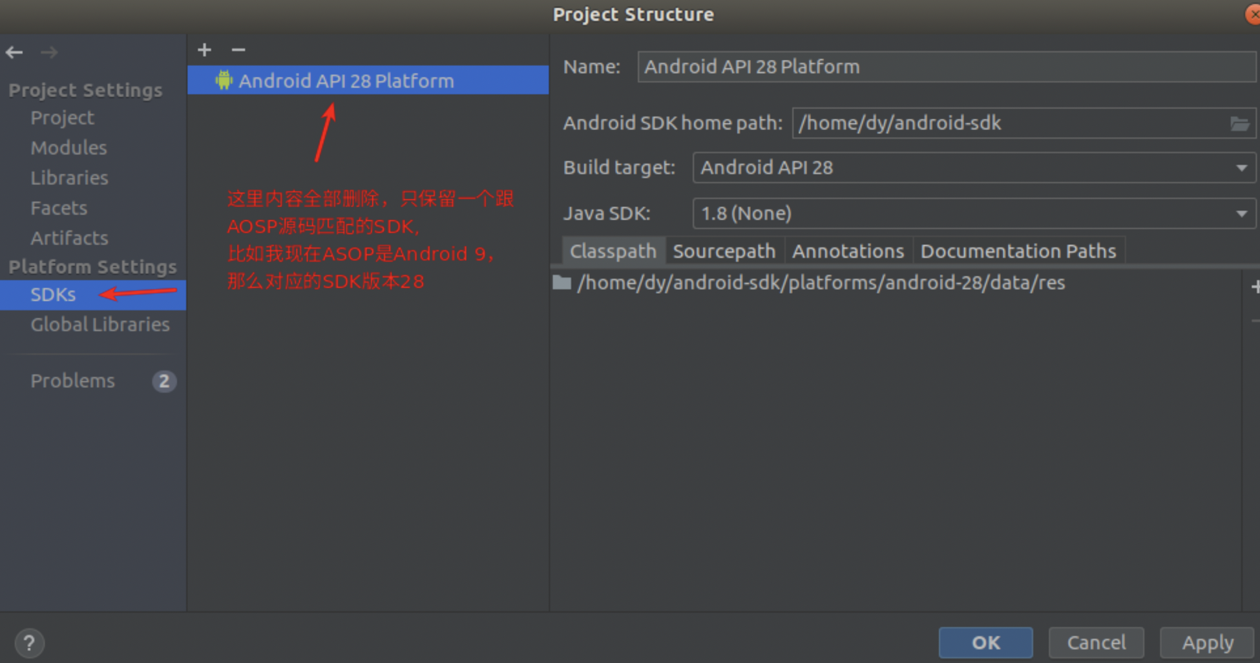Dismiss dialog with Cancel button
This screenshot has width=1260, height=663.
[1096, 643]
